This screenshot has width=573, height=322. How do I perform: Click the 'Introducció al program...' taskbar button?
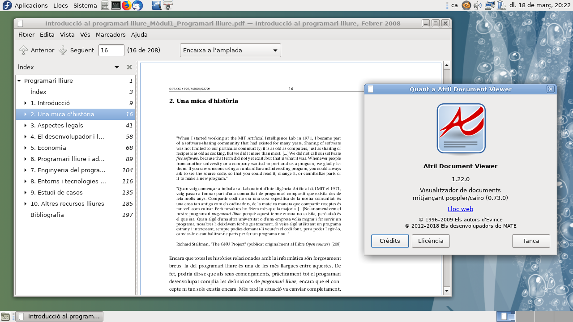coord(59,317)
